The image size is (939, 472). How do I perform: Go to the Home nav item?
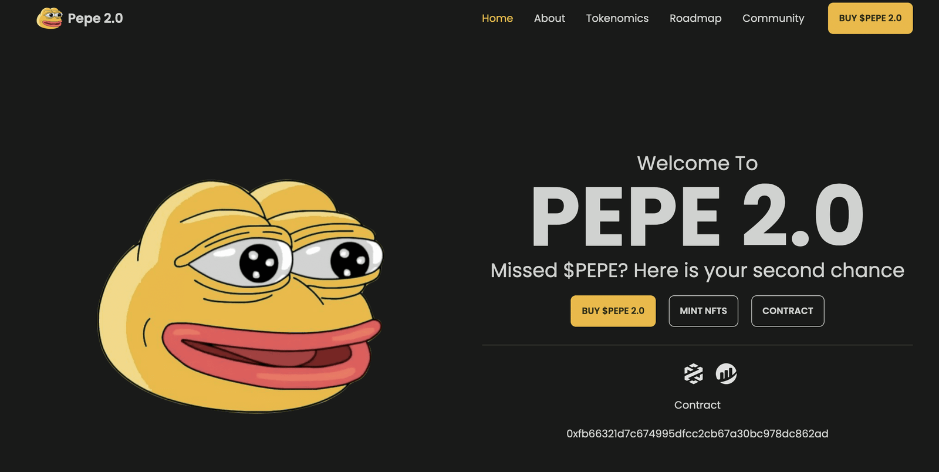pos(497,18)
